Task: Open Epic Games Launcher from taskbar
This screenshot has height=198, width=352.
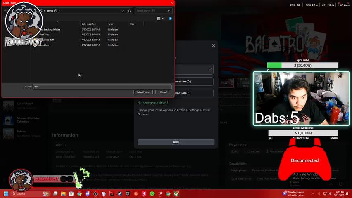Action: (128, 194)
